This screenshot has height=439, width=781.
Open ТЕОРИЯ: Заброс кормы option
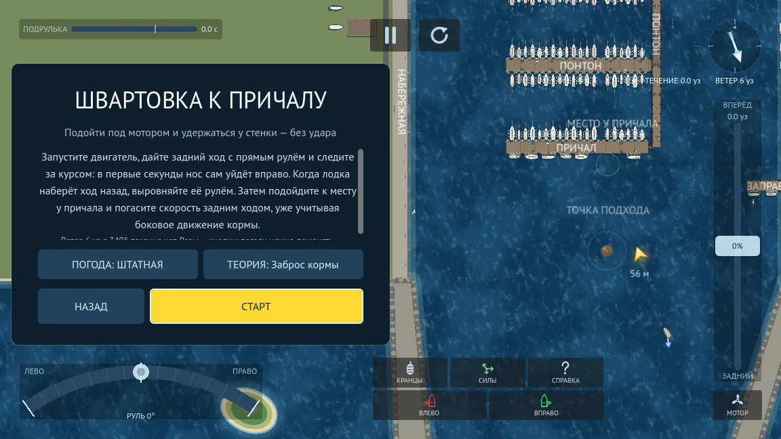[x=283, y=264]
